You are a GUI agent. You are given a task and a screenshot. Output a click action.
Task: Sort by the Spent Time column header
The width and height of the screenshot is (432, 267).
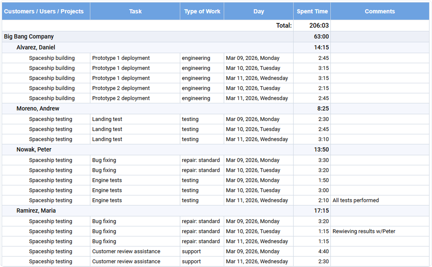click(x=312, y=11)
